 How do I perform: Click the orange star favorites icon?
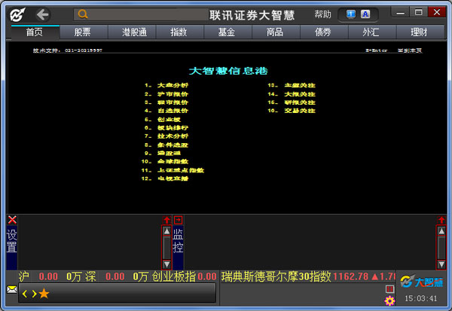coord(44,294)
